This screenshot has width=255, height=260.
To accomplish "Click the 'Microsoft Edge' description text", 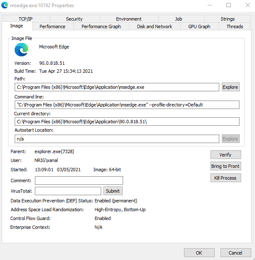I will click(54, 47).
